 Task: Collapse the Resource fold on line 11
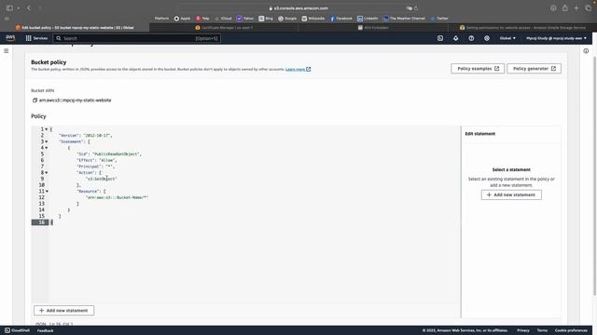pos(47,192)
